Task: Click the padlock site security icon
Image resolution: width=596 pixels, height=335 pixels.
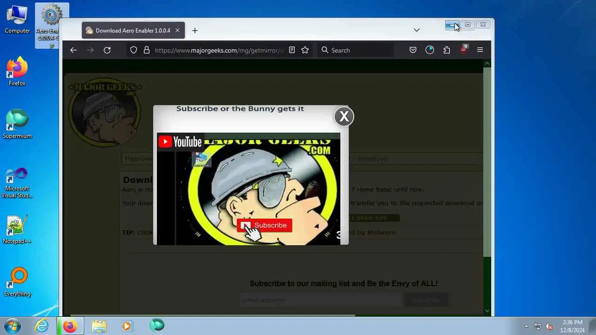Action: point(147,50)
